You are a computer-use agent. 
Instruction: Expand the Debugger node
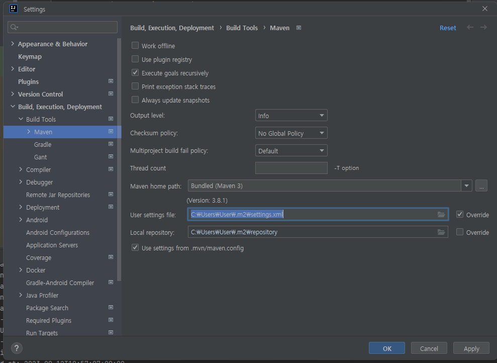coord(21,182)
